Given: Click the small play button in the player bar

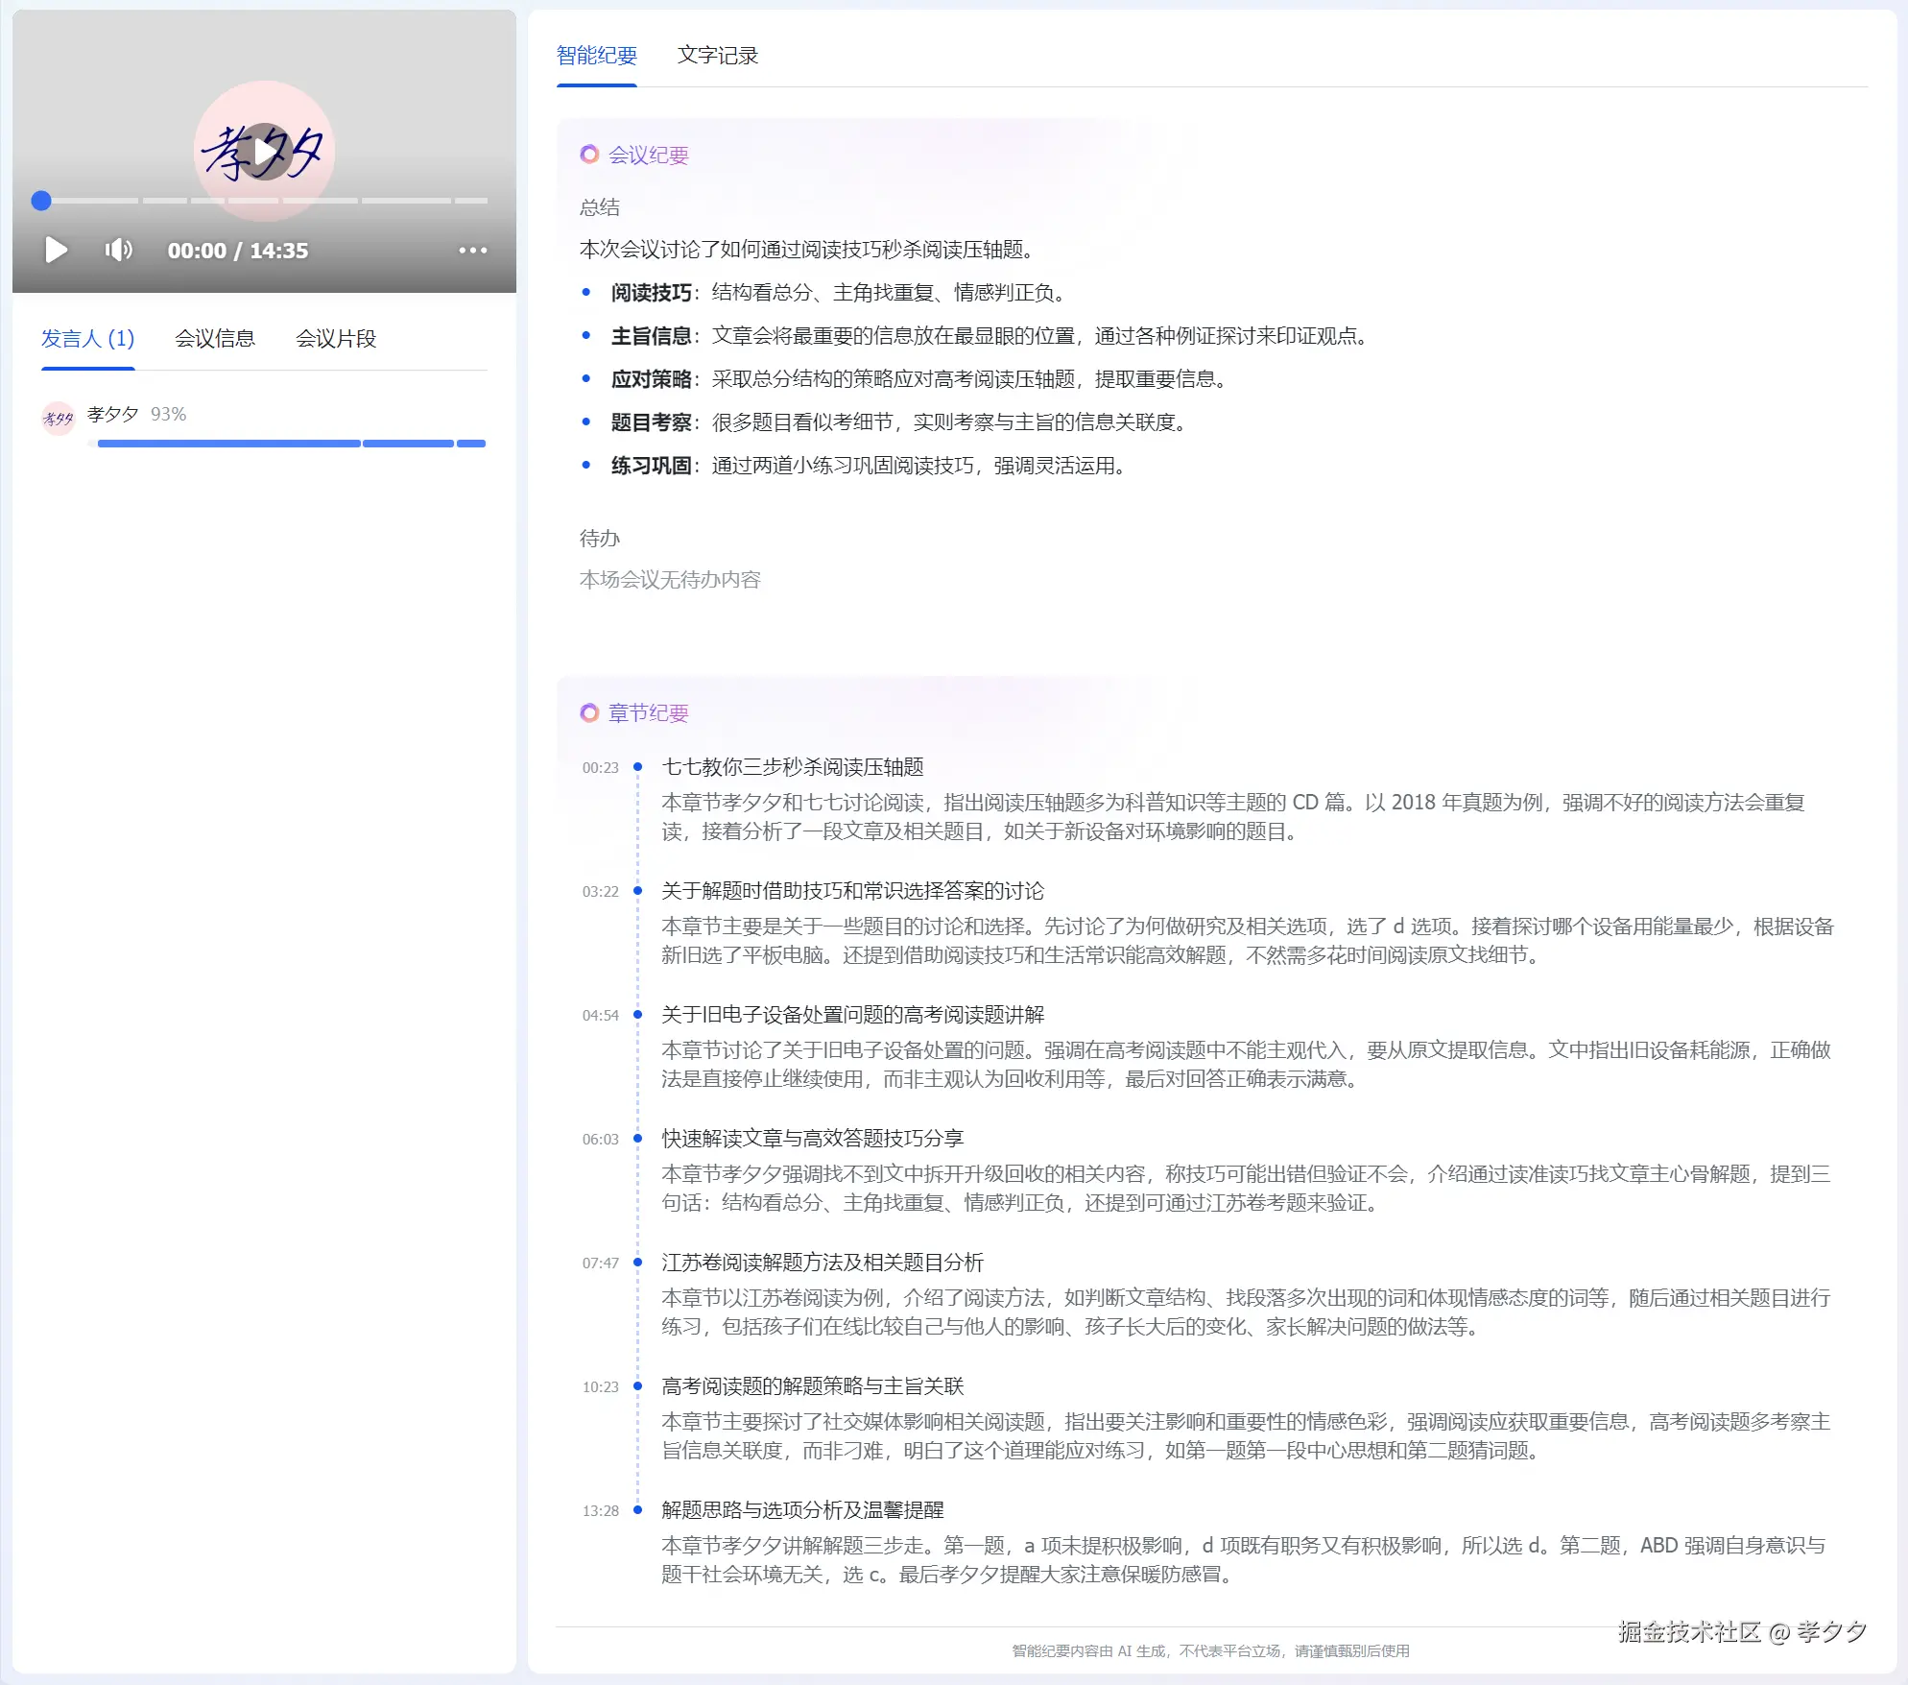Looking at the screenshot, I should click(x=57, y=251).
